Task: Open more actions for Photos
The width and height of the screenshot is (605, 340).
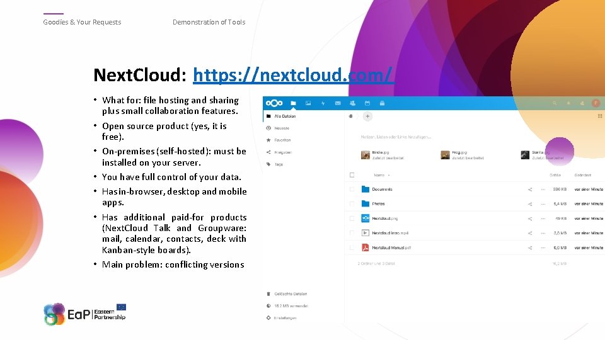Action: point(543,204)
